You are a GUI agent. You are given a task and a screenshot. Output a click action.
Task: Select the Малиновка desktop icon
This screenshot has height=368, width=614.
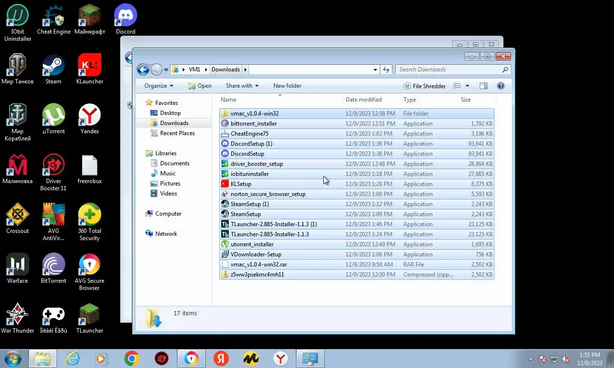pos(18,169)
